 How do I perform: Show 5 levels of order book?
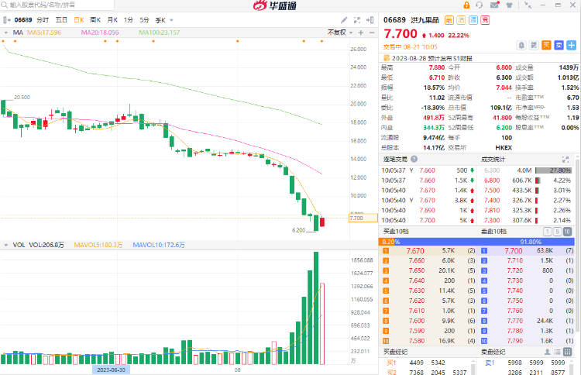pos(557,232)
